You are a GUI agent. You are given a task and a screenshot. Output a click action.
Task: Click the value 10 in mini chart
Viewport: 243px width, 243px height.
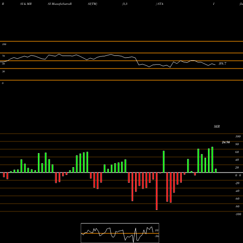tap(156, 230)
